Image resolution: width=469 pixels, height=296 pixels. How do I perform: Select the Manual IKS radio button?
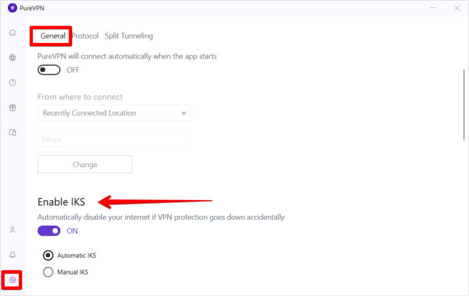pyautogui.click(x=48, y=272)
